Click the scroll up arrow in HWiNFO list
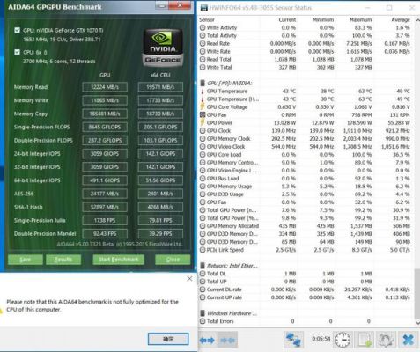Screen dimensions: 420x352 (x=417, y=20)
